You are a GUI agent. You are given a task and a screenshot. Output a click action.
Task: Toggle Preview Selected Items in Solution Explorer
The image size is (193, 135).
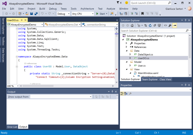point(175,25)
